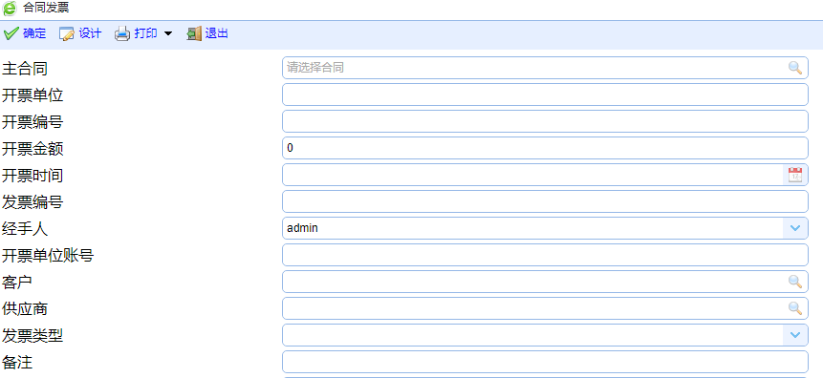This screenshot has width=823, height=378.
Task: Click the 退出 exit door icon
Action: click(194, 34)
